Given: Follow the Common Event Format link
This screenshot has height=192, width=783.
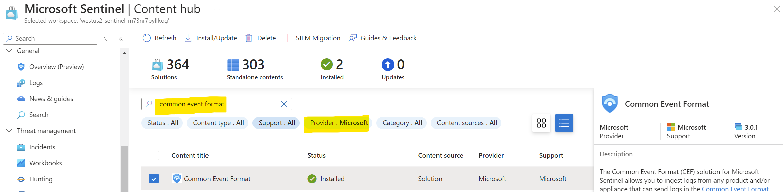Looking at the screenshot, I should click(735, 189).
